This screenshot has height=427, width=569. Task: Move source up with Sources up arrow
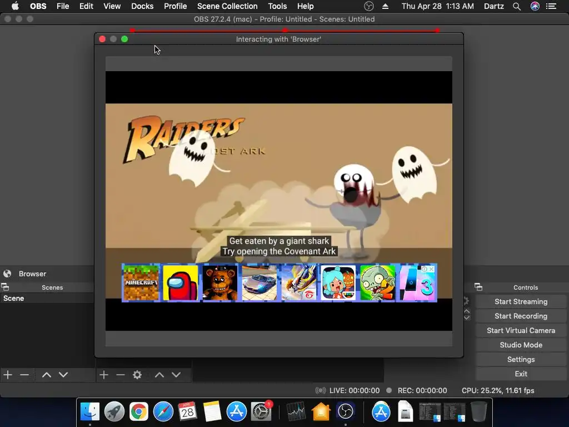click(159, 375)
